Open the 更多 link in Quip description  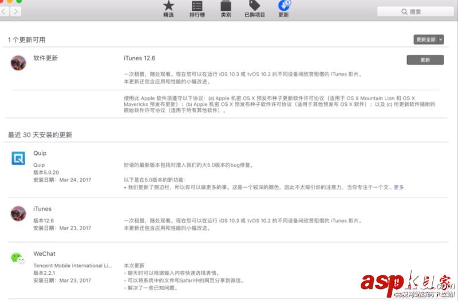[398, 187]
